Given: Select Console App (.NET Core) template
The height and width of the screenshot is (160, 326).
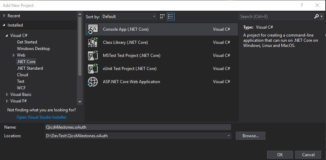Looking at the screenshot, I should (161, 29).
